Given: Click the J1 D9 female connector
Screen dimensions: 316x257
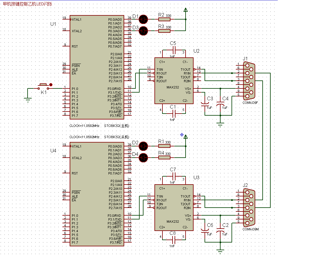Looking at the screenshot, I should tap(249, 81).
